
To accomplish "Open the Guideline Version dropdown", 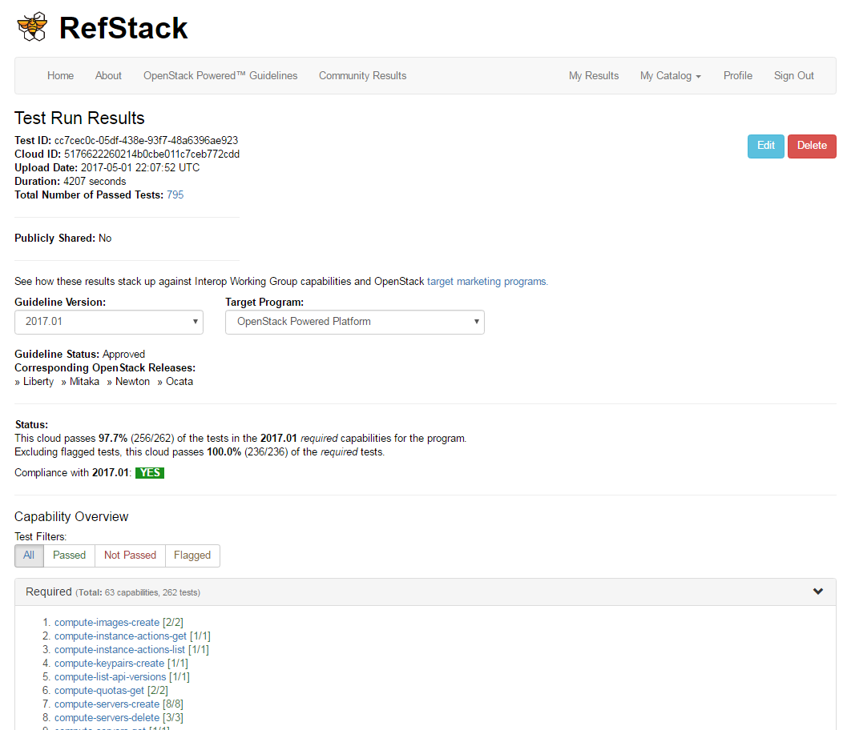I will tap(109, 322).
